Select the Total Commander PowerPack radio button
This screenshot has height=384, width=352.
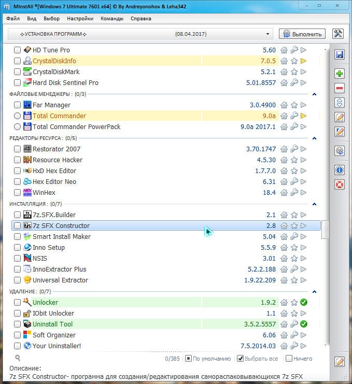click(17, 127)
